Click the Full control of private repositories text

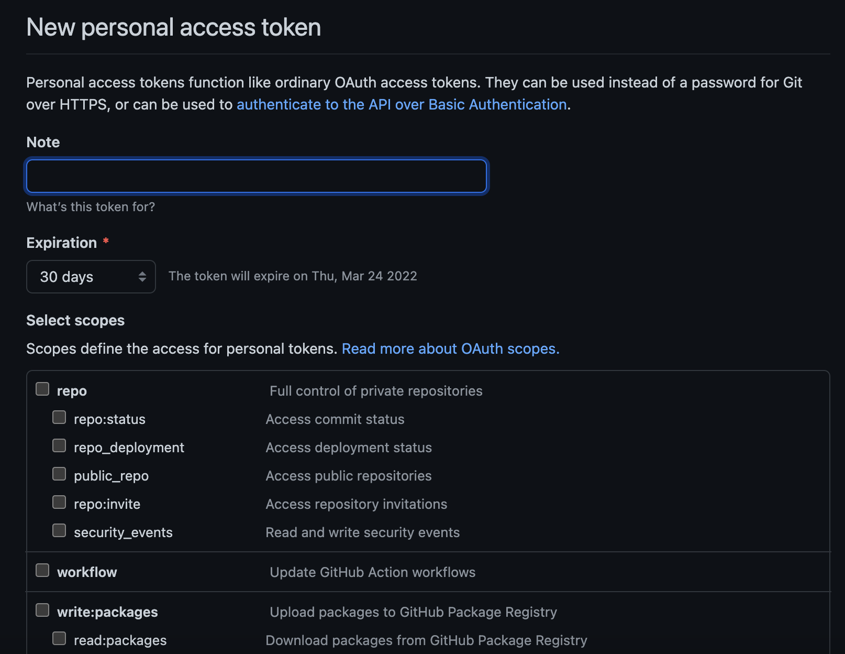click(x=376, y=390)
